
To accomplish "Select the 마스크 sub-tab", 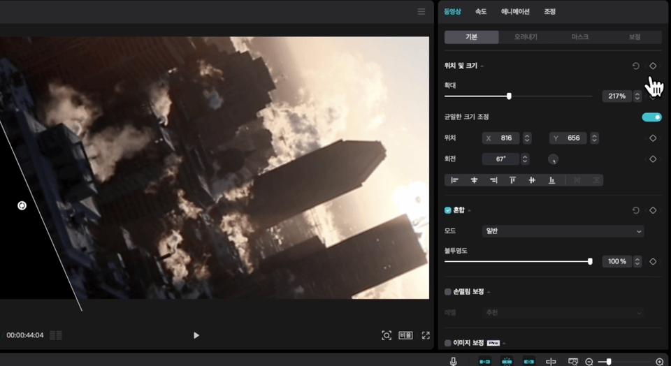I will [580, 37].
